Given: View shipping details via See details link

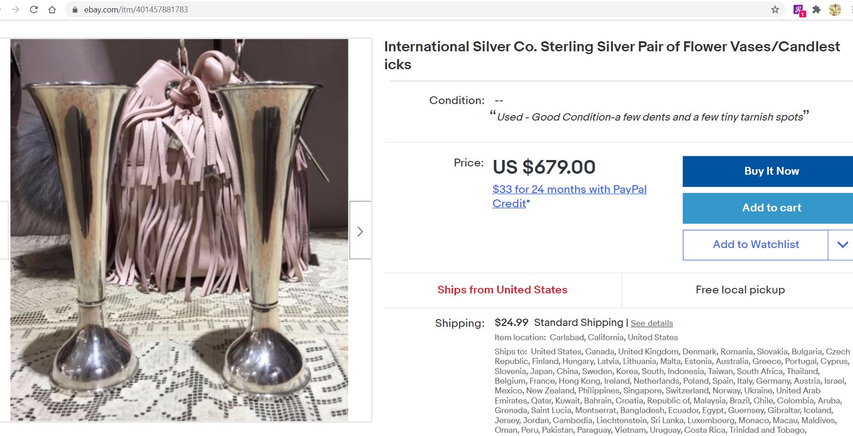Looking at the screenshot, I should (x=651, y=323).
